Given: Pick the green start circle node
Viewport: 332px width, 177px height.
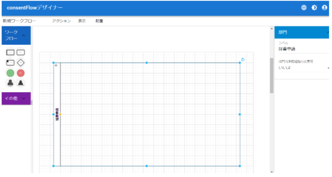Looking at the screenshot, I should click(10, 73).
